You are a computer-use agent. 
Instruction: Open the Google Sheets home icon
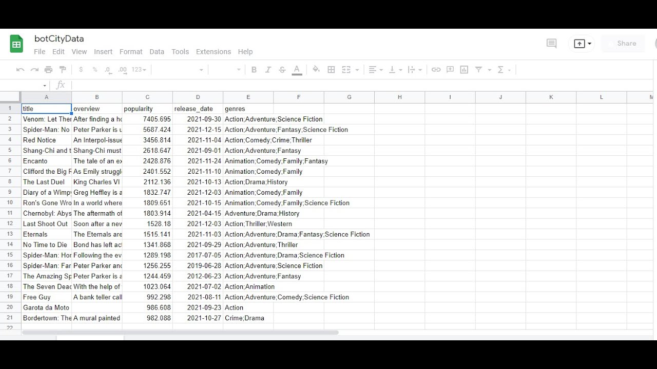(x=16, y=44)
